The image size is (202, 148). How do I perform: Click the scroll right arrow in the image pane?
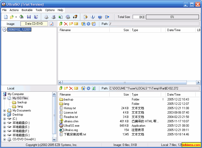pyautogui.click(x=198, y=82)
